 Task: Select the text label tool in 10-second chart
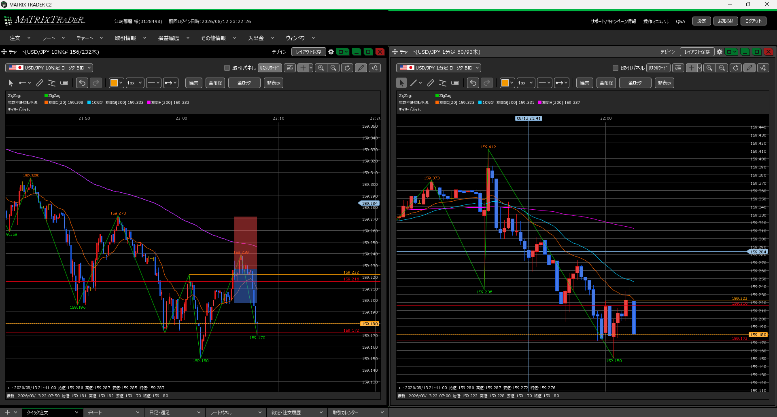[64, 83]
